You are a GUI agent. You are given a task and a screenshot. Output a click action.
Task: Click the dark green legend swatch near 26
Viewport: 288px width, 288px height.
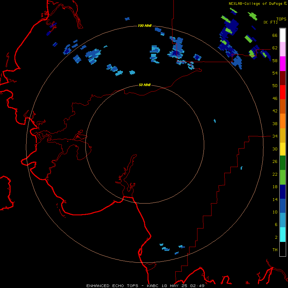click(283, 163)
